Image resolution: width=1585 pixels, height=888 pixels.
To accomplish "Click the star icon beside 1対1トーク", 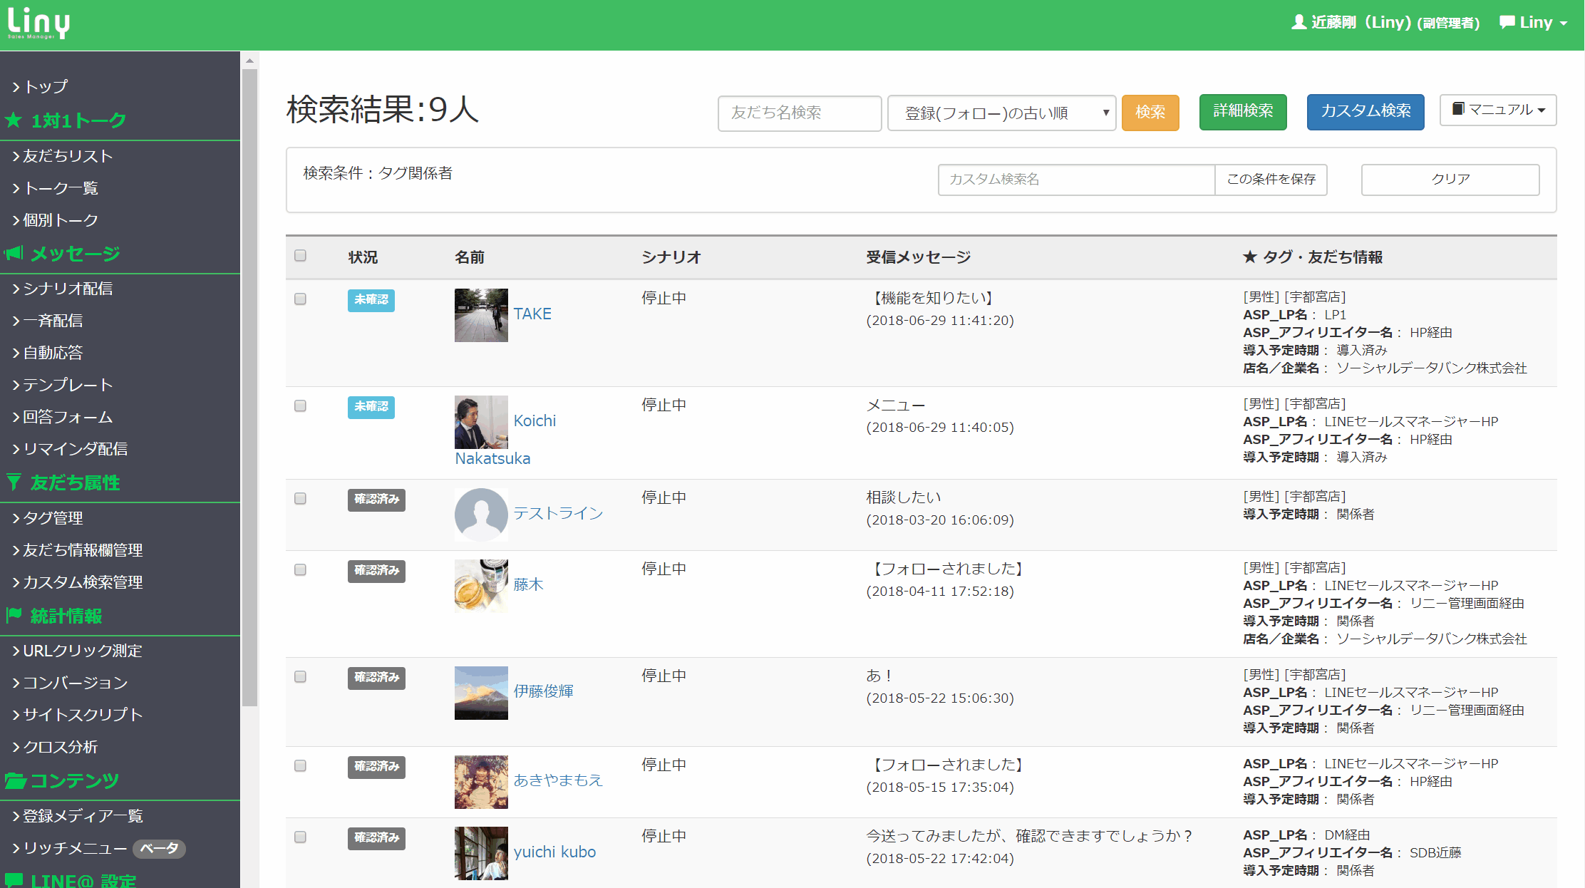I will (14, 120).
